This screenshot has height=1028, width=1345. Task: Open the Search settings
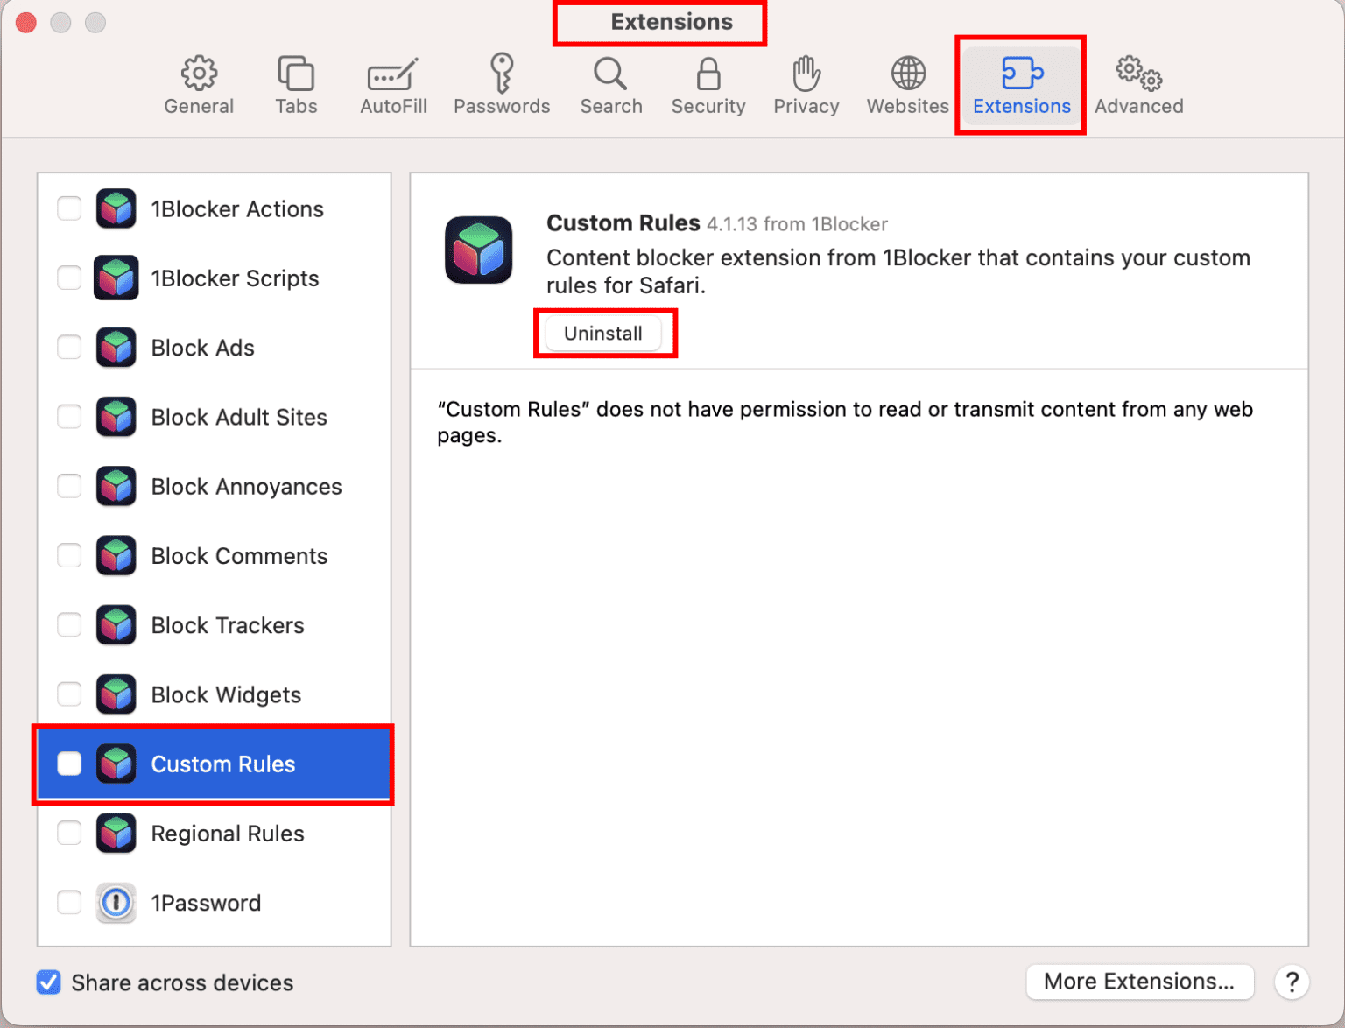point(610,85)
